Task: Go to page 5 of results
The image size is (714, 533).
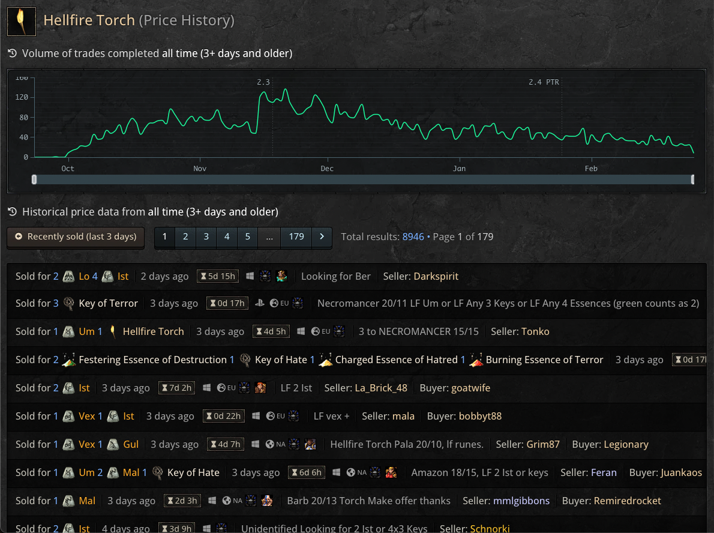Action: point(248,237)
